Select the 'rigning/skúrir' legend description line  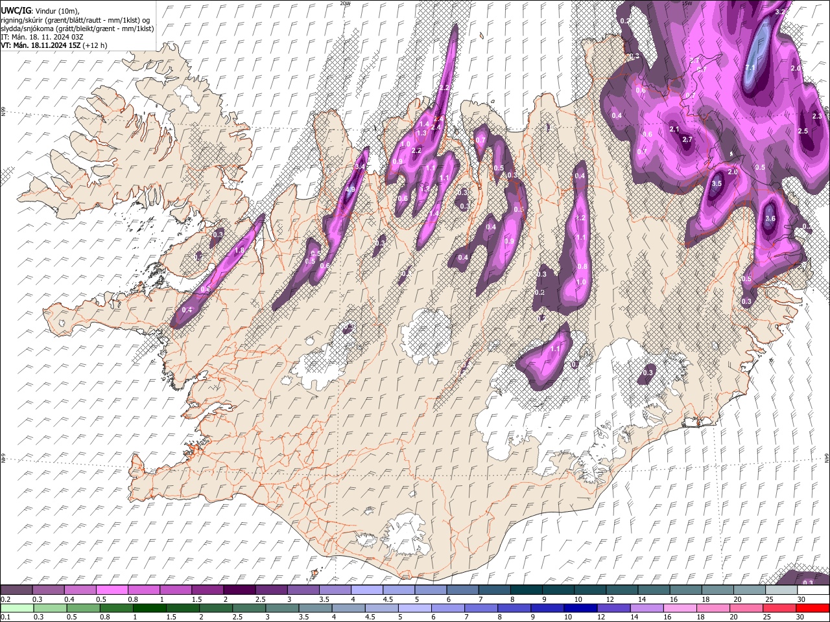point(75,20)
